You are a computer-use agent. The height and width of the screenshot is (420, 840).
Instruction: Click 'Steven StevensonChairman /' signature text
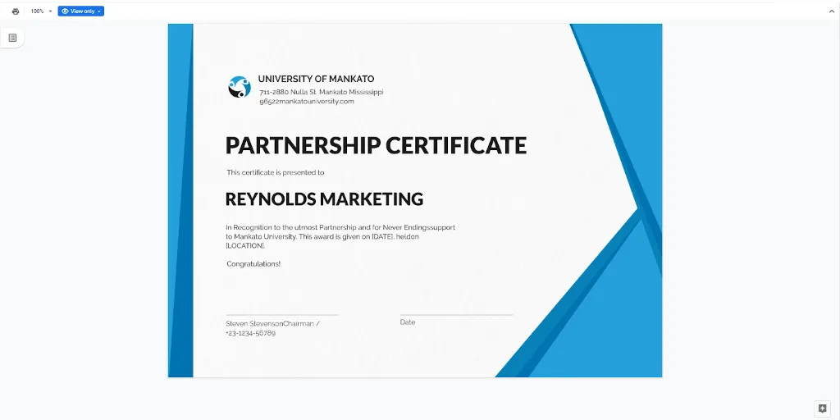272,323
